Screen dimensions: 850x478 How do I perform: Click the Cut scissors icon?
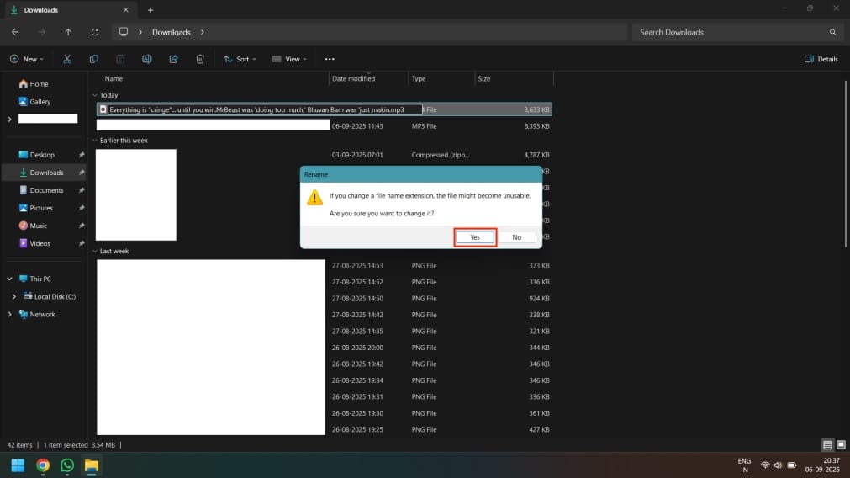pos(67,59)
